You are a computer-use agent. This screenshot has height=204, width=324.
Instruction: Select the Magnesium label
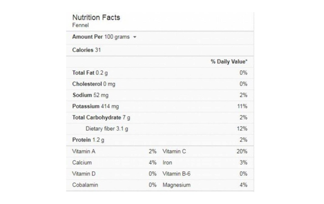pyautogui.click(x=177, y=185)
